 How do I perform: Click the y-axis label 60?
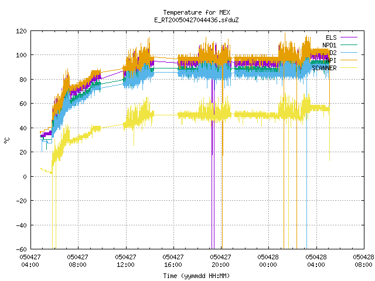point(23,104)
